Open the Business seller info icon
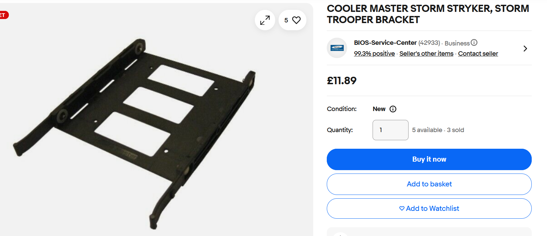The height and width of the screenshot is (236, 547). [x=474, y=42]
